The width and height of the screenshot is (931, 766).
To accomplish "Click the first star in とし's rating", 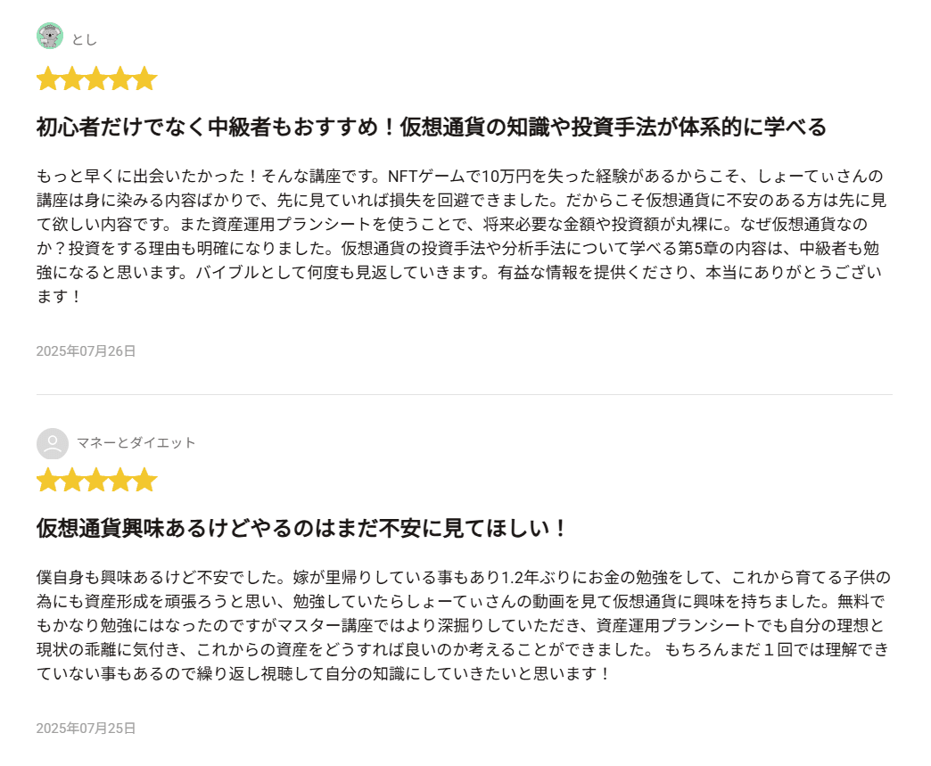I will (x=47, y=78).
